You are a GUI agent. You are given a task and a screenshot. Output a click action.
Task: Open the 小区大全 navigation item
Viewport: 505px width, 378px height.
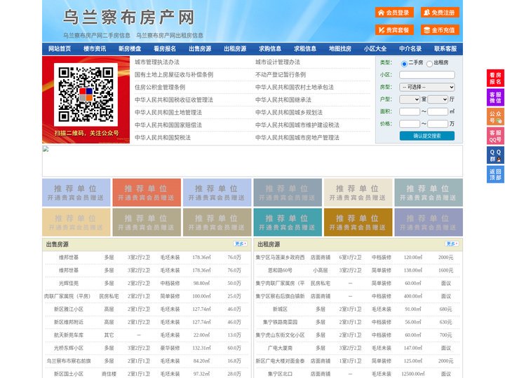point(375,49)
